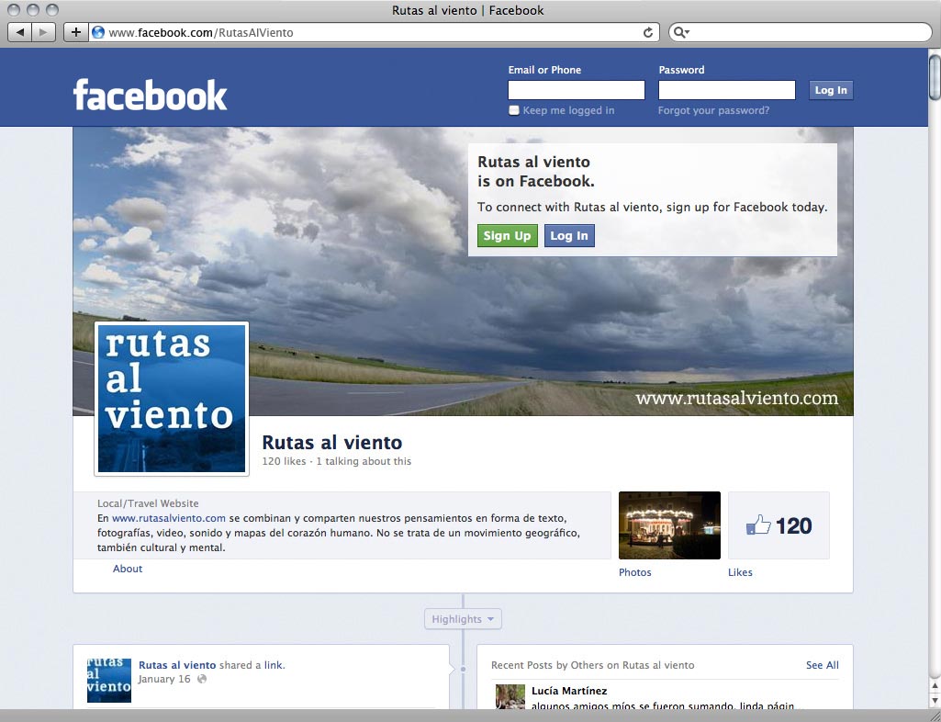Open the search magnifier dropdown in Safari
This screenshot has height=722, width=941.
(681, 32)
